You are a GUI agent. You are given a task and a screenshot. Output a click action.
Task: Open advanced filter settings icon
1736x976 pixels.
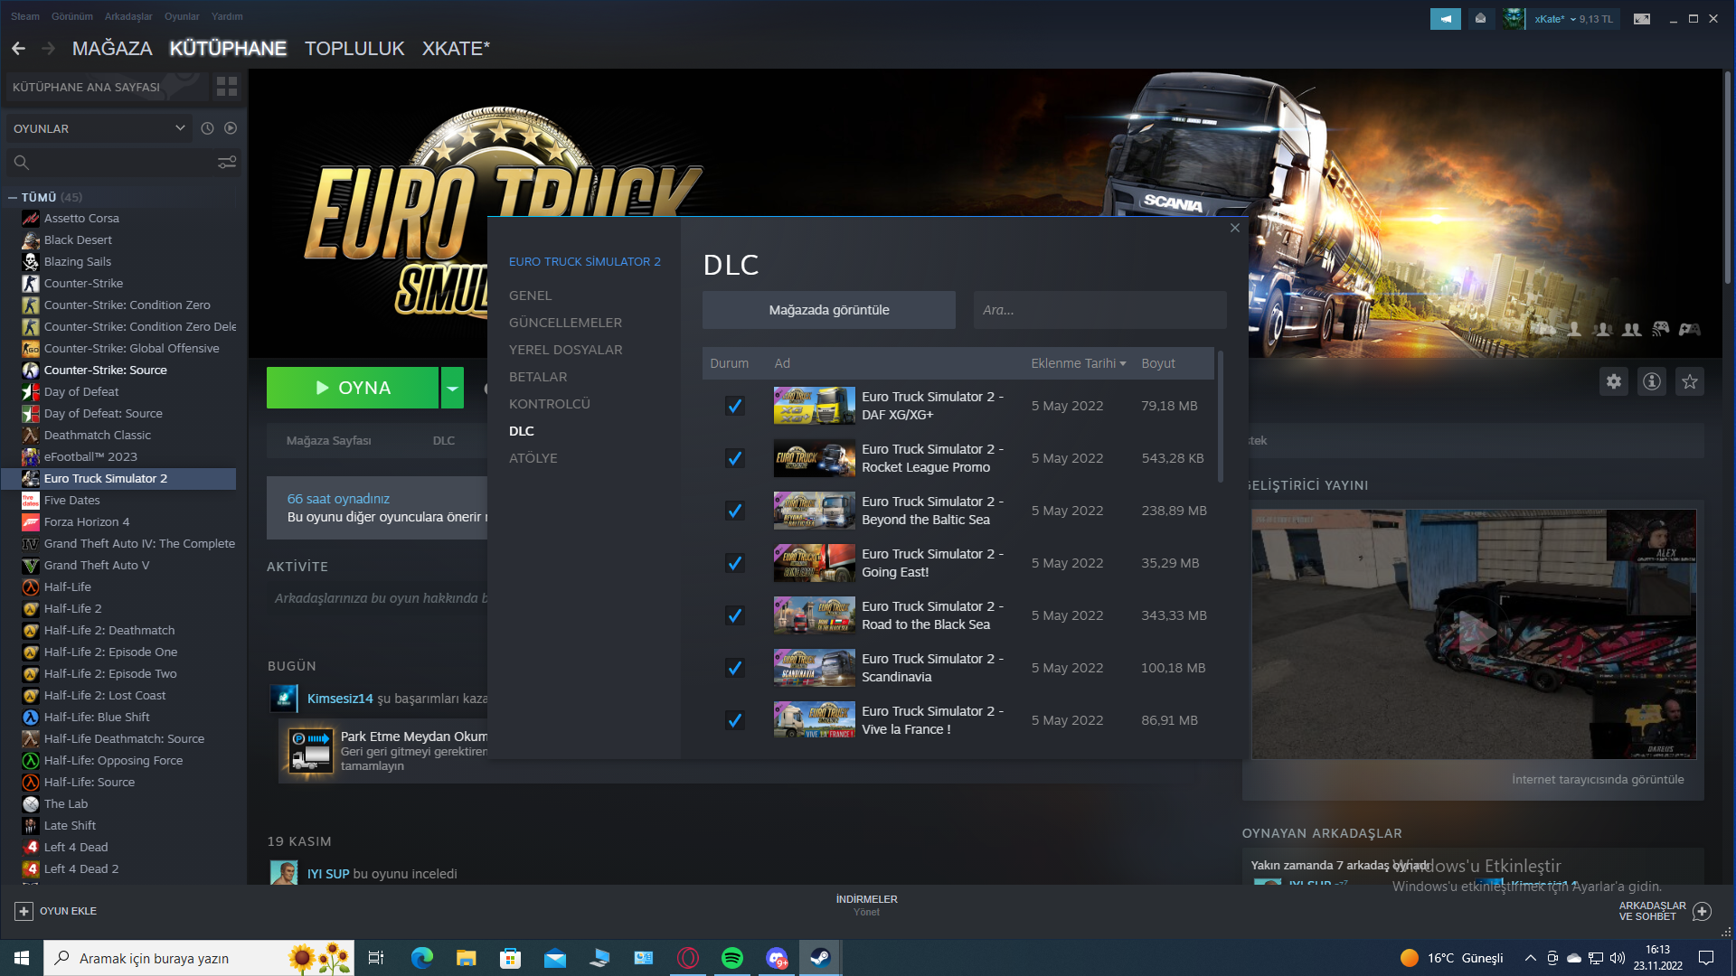tap(227, 162)
